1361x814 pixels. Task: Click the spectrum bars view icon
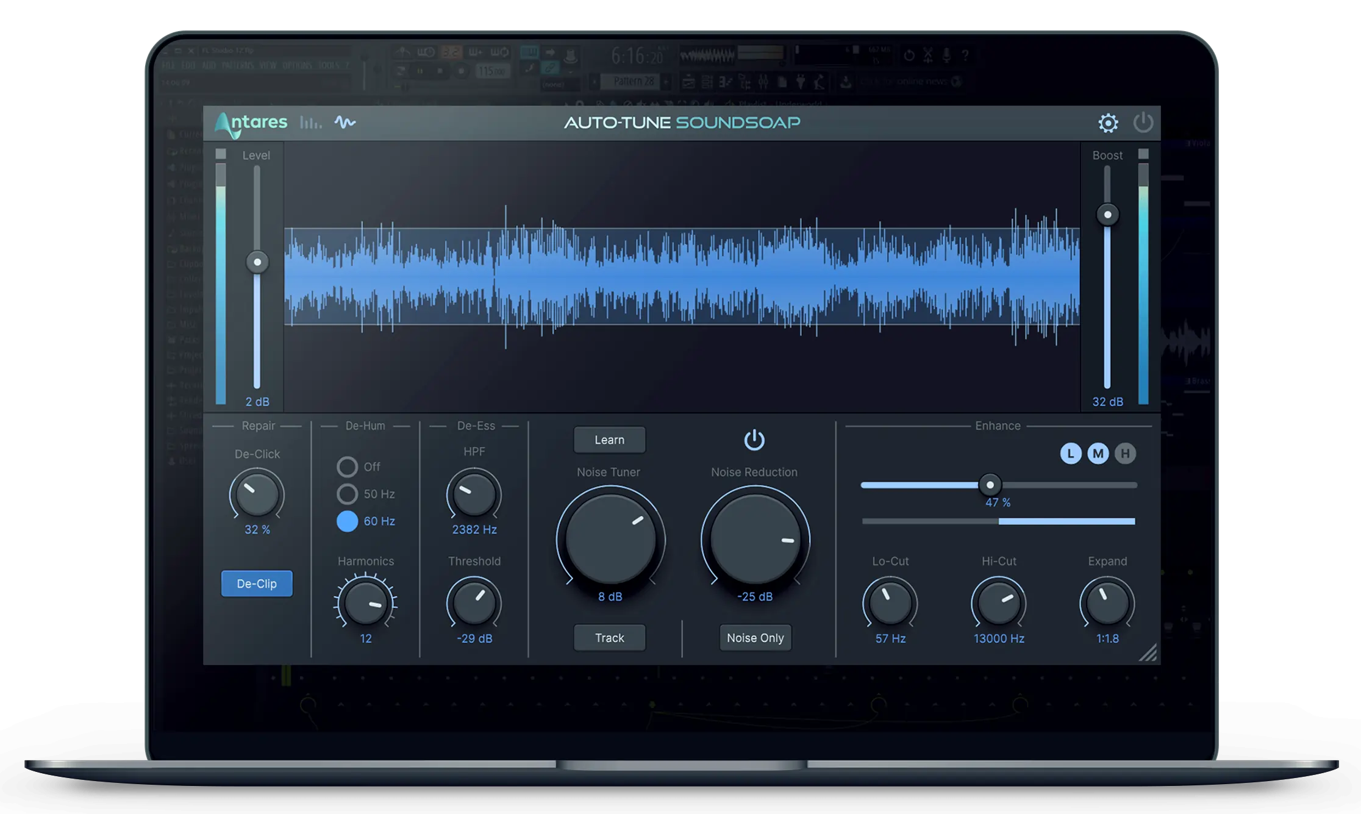pyautogui.click(x=310, y=123)
